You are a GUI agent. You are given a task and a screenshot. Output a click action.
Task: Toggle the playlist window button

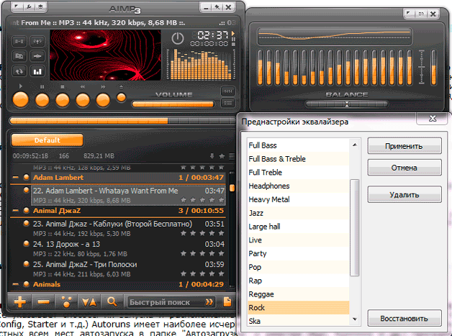point(228,101)
